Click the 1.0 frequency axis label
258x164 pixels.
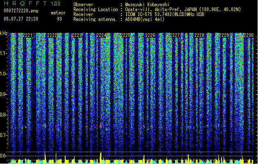[3, 74]
